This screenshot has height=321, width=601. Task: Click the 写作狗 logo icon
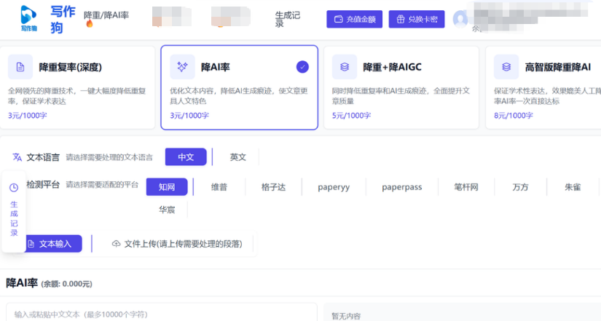point(28,18)
